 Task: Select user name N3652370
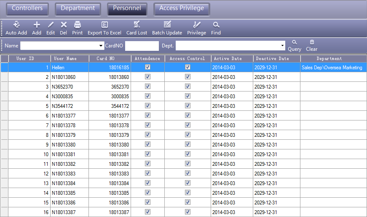pos(62,87)
